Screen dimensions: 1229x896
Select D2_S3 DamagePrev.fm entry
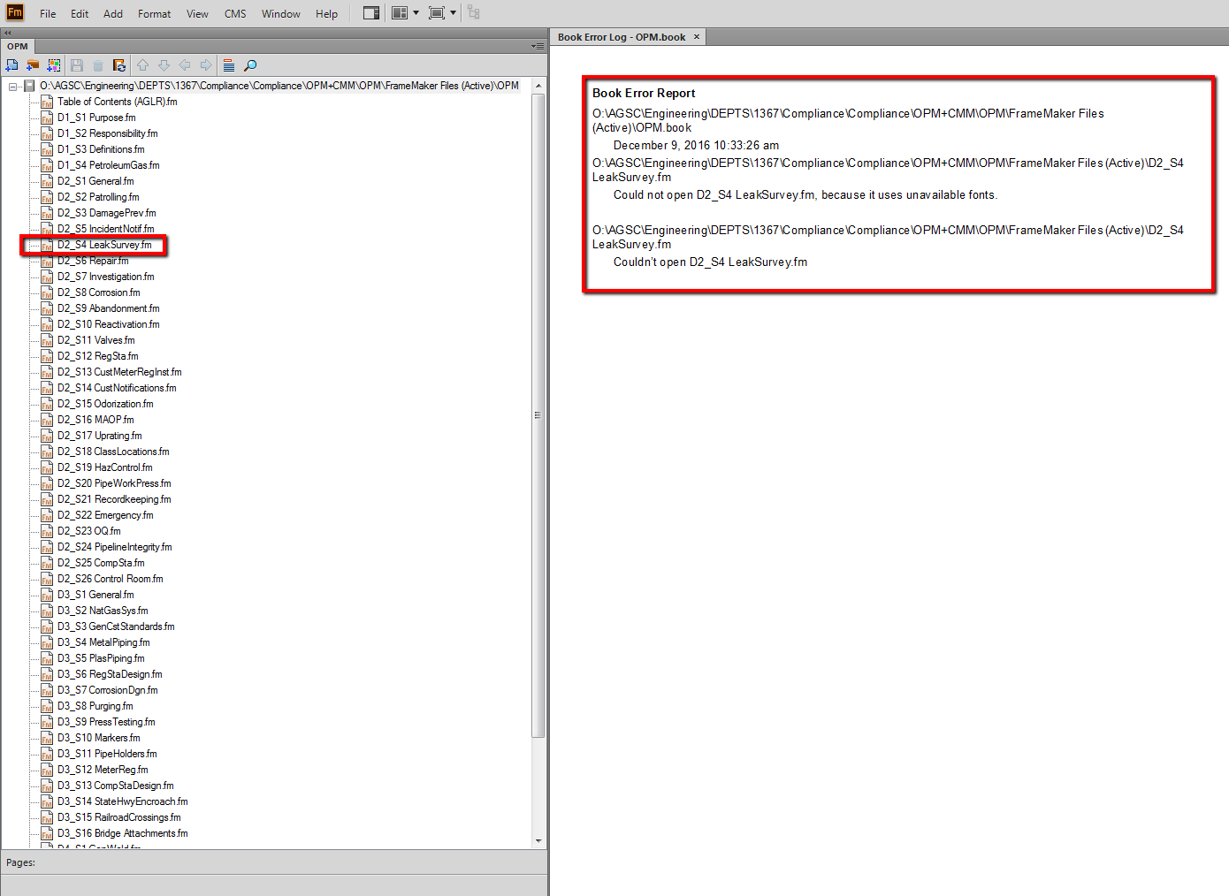tap(107, 213)
